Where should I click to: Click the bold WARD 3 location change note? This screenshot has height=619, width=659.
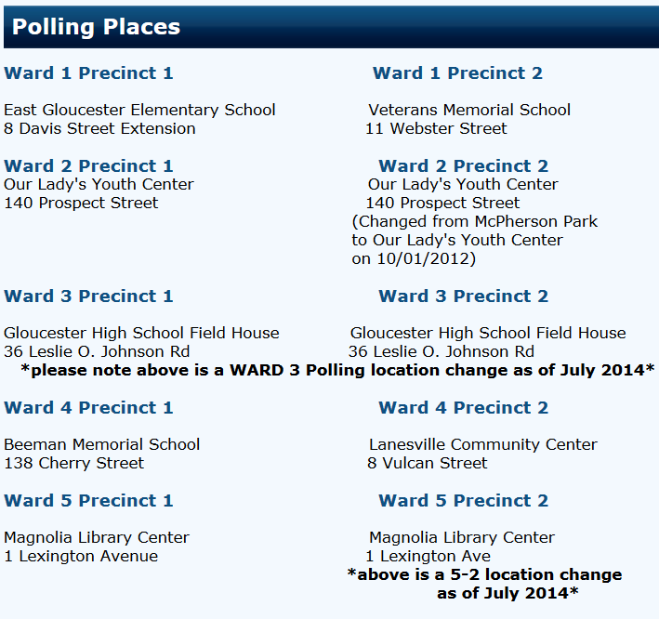pos(336,370)
